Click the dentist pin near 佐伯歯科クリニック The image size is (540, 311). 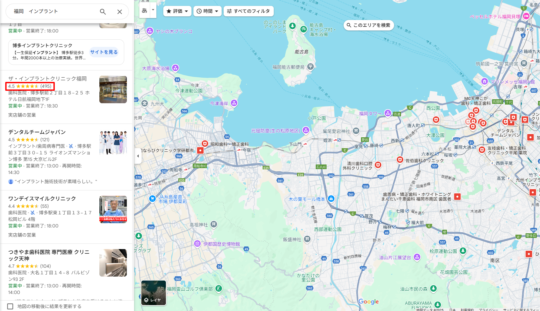[400, 160]
